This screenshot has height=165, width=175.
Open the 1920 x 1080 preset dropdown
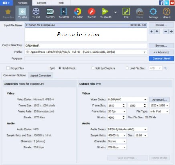[x=159, y=105]
